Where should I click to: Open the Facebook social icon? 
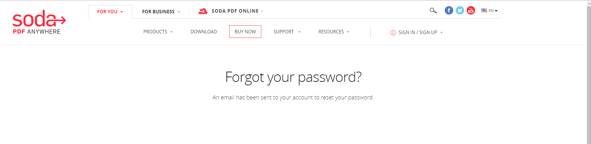click(x=449, y=11)
